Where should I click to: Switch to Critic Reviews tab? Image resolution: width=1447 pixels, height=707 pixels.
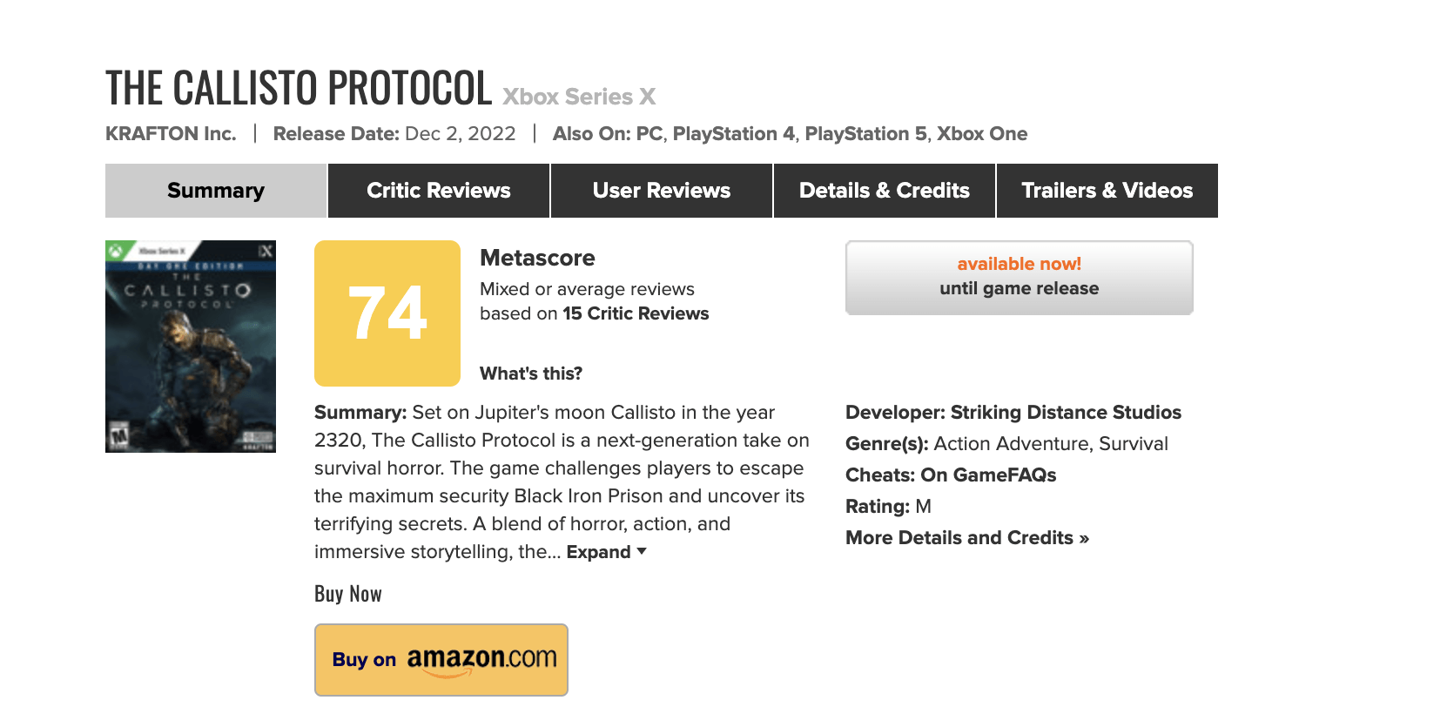pyautogui.click(x=438, y=191)
